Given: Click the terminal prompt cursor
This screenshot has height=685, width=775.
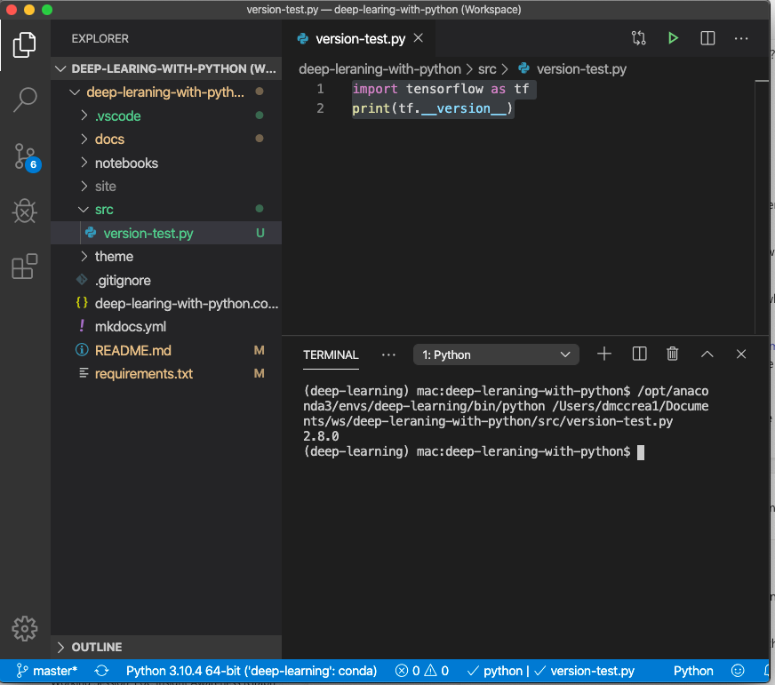Looking at the screenshot, I should [x=641, y=451].
